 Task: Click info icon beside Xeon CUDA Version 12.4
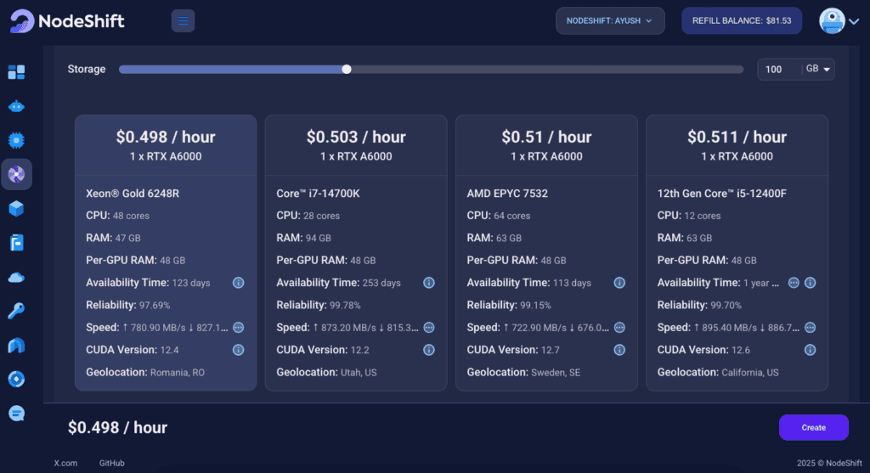click(x=239, y=349)
